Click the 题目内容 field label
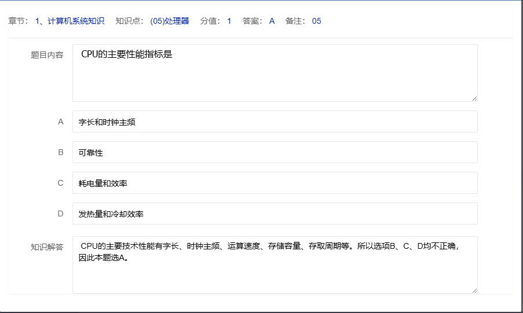Image resolution: width=523 pixels, height=313 pixels. (47, 56)
